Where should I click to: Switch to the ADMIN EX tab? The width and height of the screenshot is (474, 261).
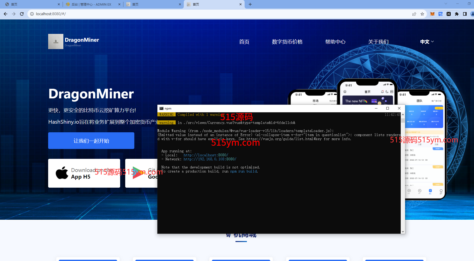(91, 4)
